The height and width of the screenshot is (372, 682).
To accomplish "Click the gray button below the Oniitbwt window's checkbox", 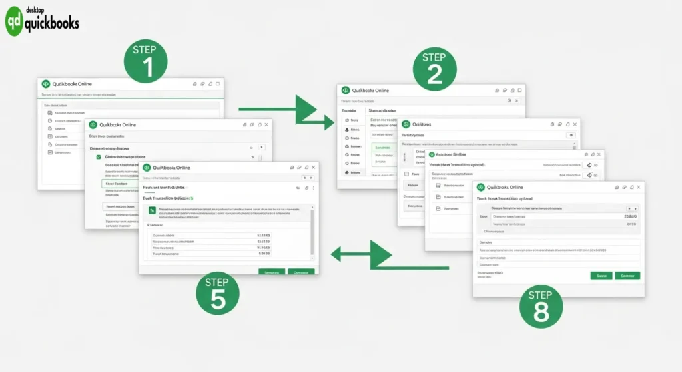I will point(413,185).
